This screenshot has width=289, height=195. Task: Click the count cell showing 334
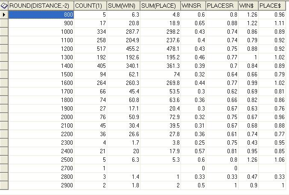coord(90,32)
